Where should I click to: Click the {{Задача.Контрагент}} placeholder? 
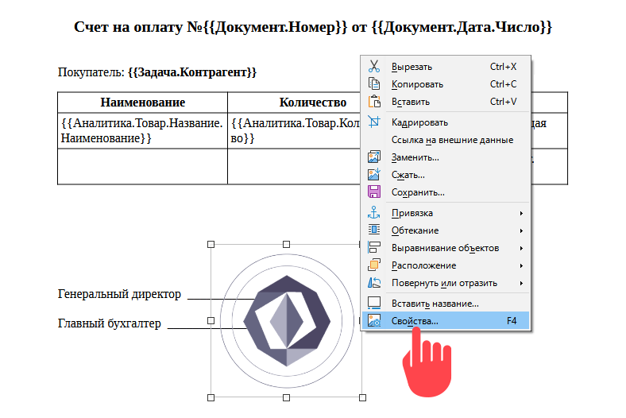192,72
